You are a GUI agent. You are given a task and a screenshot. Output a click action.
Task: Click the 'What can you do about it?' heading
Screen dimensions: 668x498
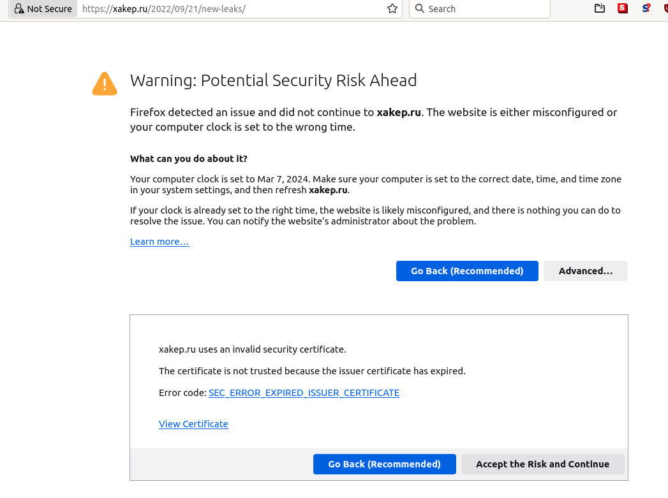click(189, 158)
